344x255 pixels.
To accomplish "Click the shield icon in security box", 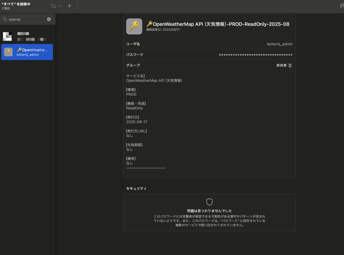I will (x=210, y=202).
